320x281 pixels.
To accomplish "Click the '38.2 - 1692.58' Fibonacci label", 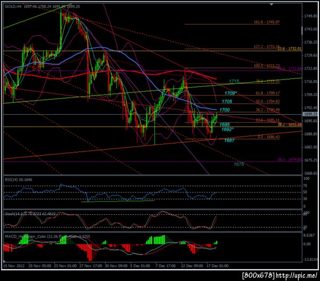I will pyautogui.click(x=290, y=124).
